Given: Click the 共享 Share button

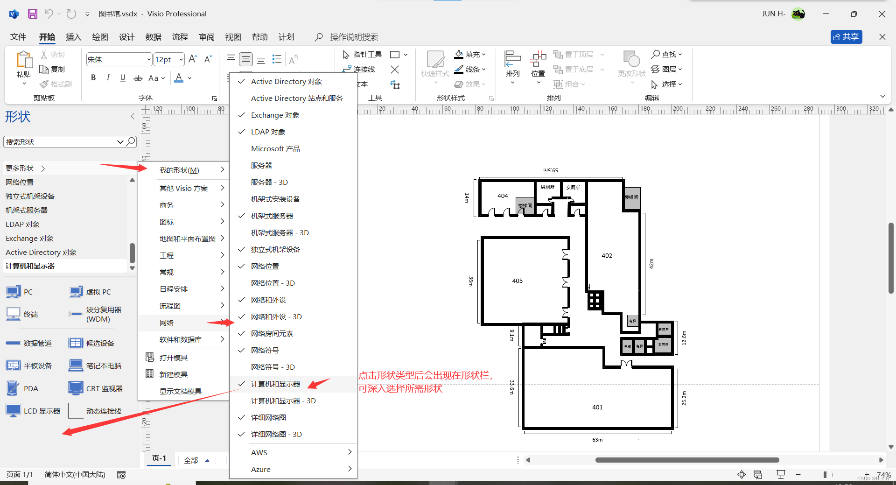Looking at the screenshot, I should 846,37.
